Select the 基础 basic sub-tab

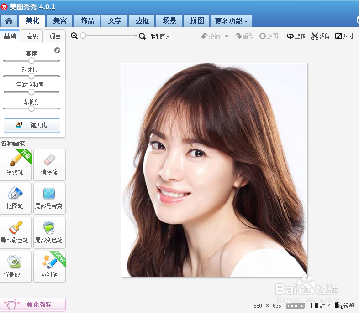coord(10,36)
